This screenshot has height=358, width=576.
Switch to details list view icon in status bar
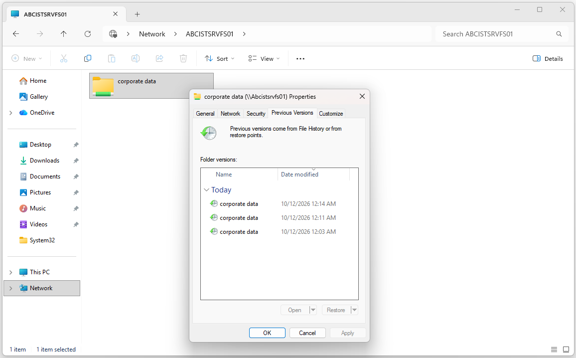[554, 350]
